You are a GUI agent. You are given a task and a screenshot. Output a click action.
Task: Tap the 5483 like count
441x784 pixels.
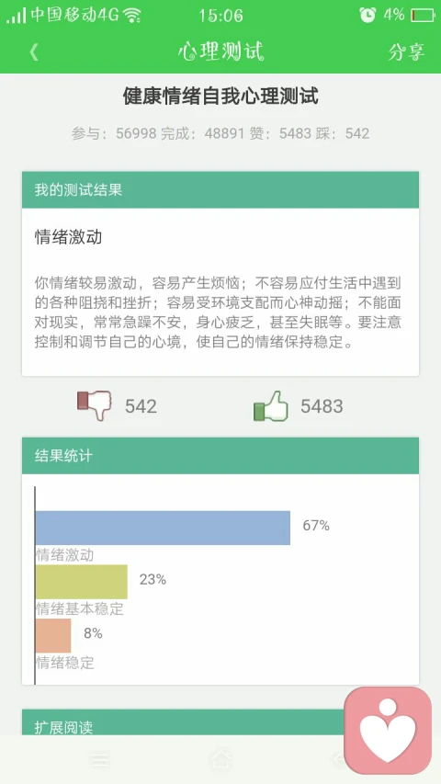322,406
